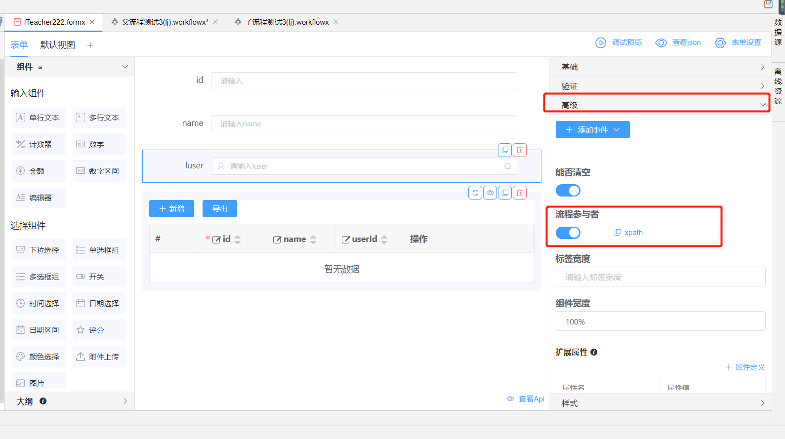Click the 调试预览 play icon
The image size is (785, 439).
click(x=601, y=43)
